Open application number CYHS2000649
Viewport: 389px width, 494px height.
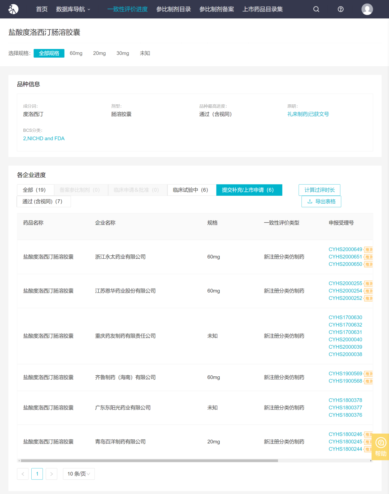(x=345, y=249)
